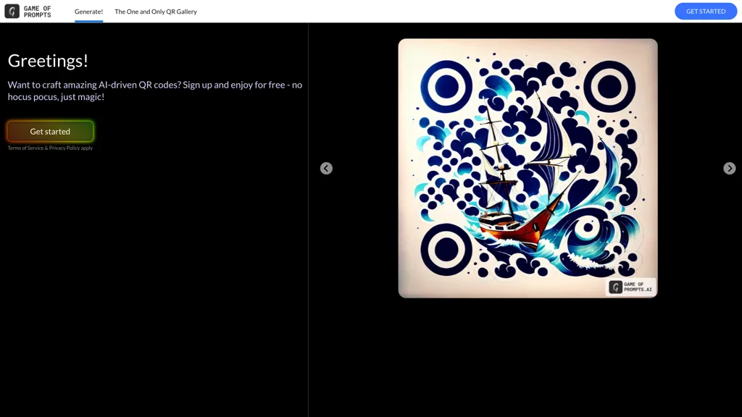742x417 pixels.
Task: Click the glowing Get started button
Action: coord(50,132)
